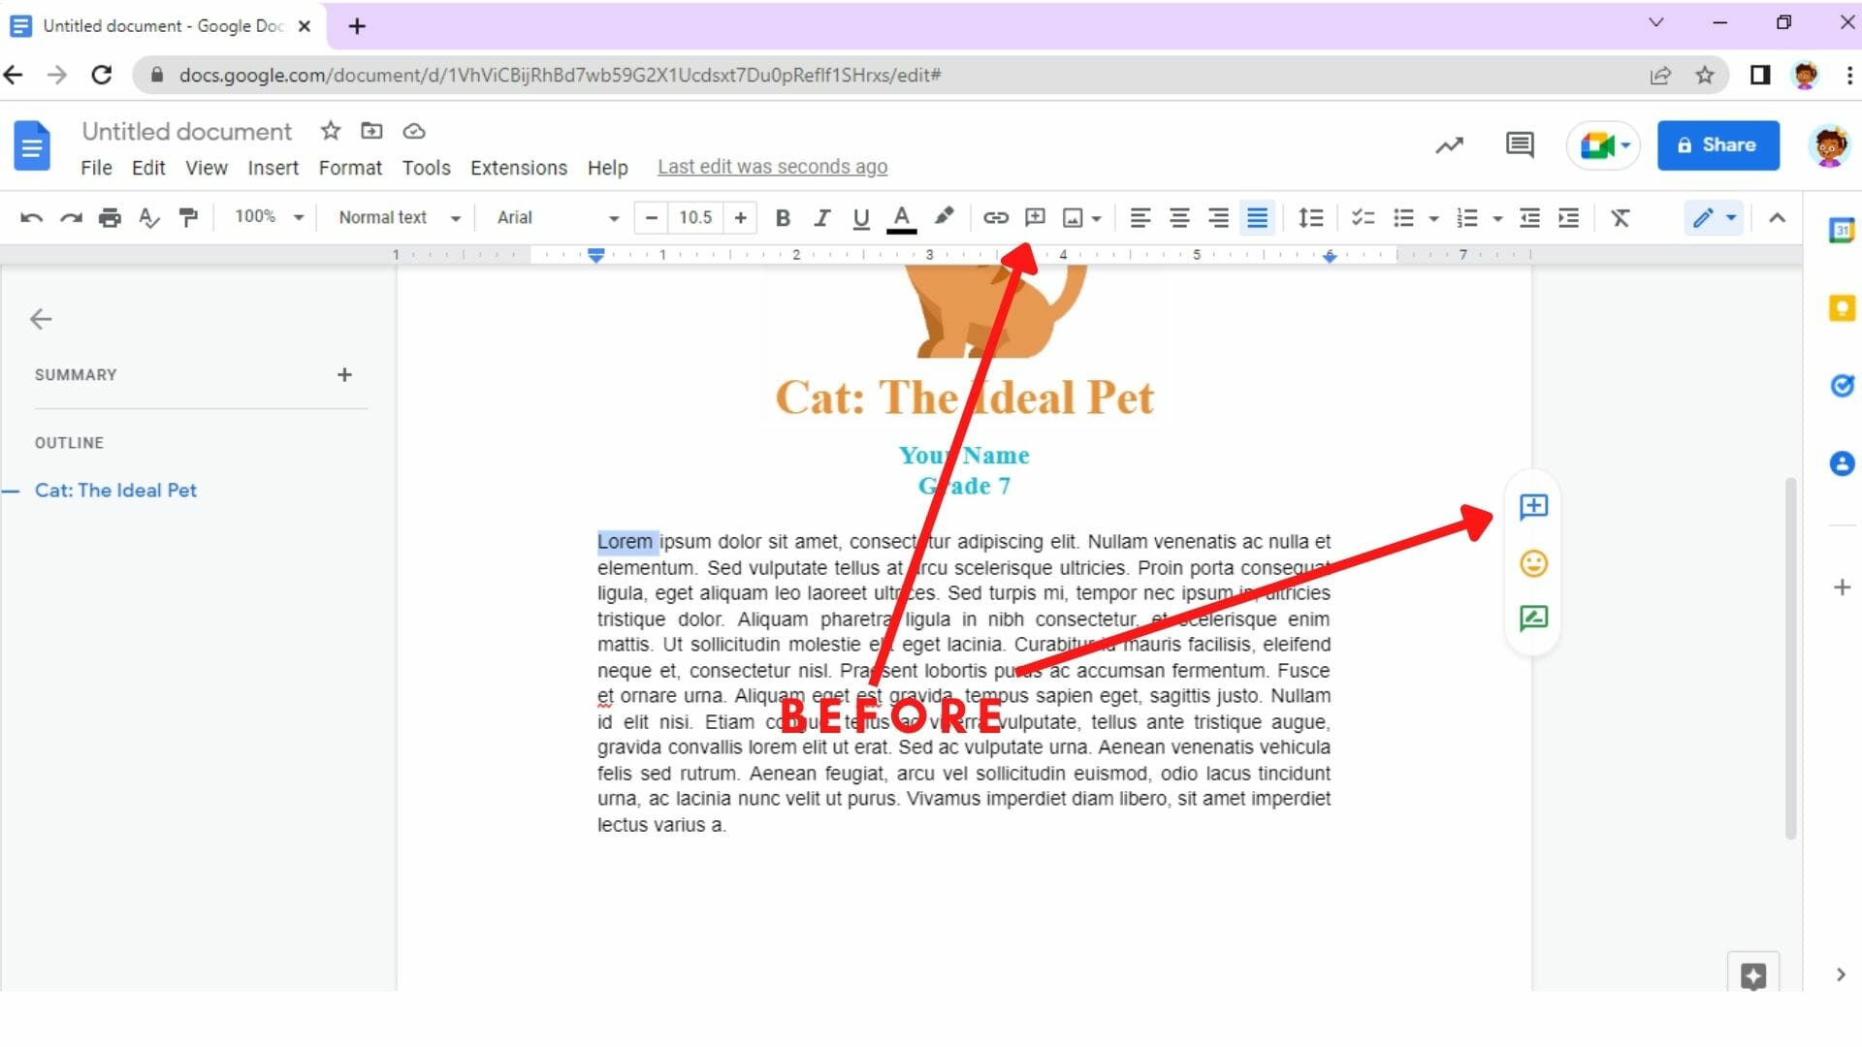Increase indent of the paragraph
Image resolution: width=1862 pixels, height=1047 pixels.
pyautogui.click(x=1568, y=218)
